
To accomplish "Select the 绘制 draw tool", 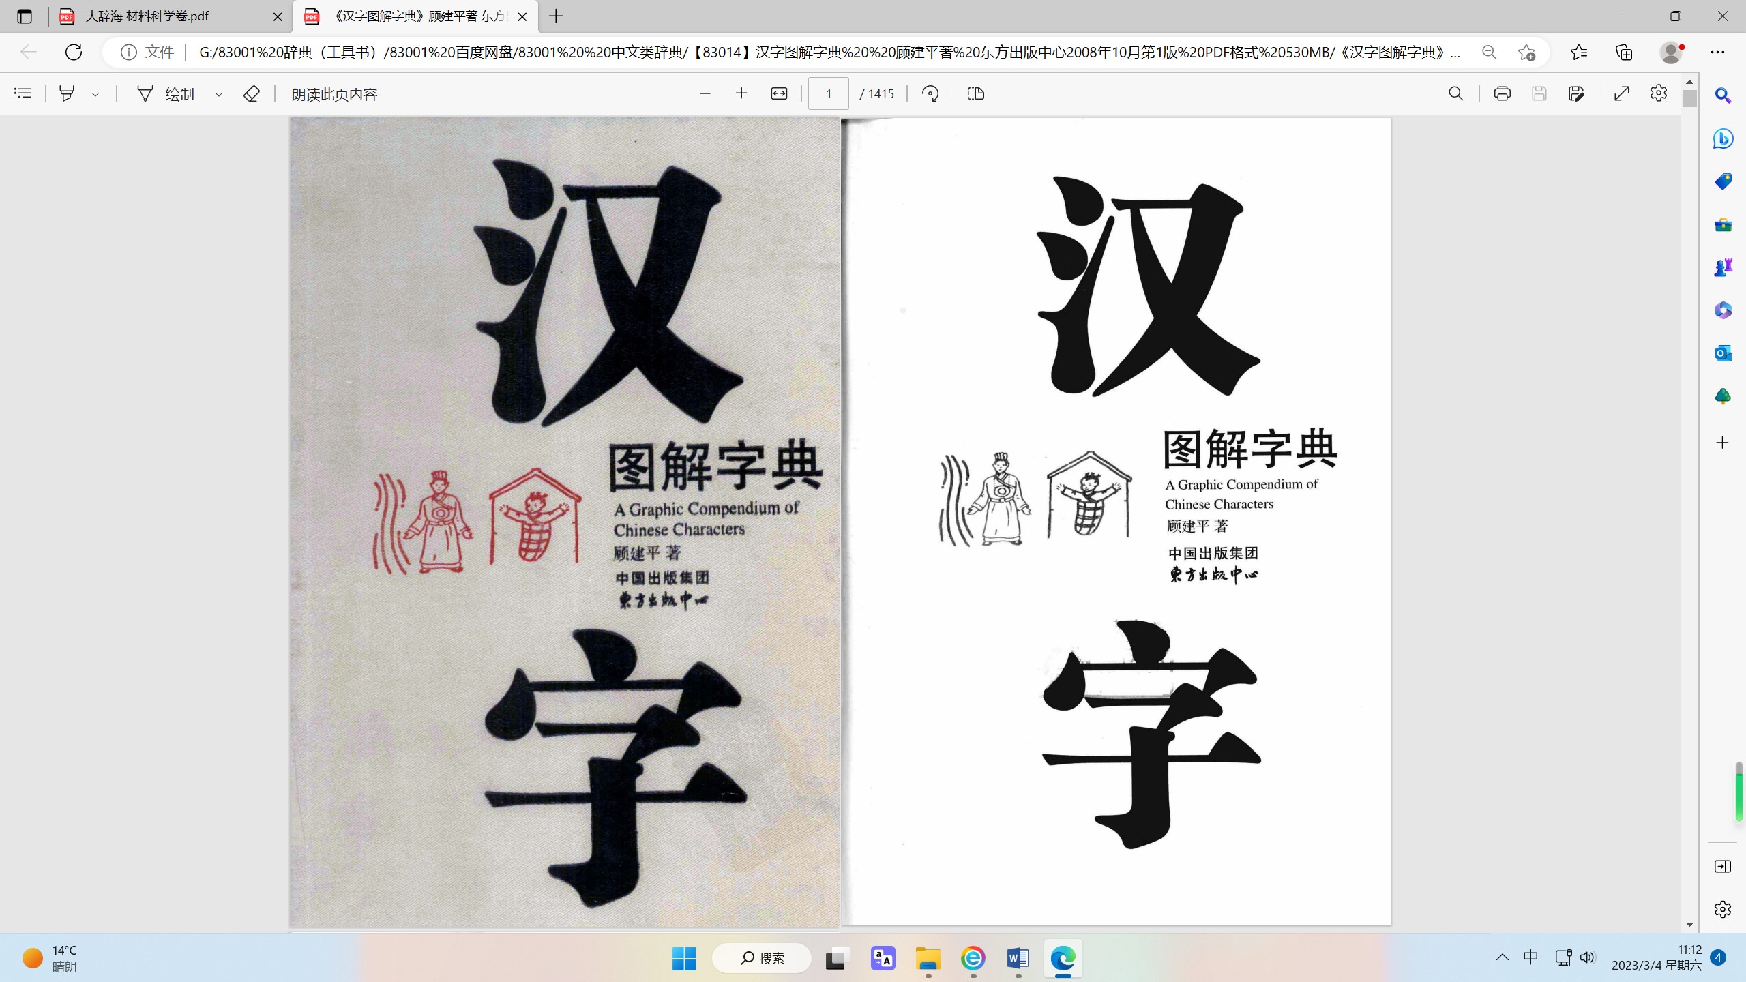I will 166,93.
